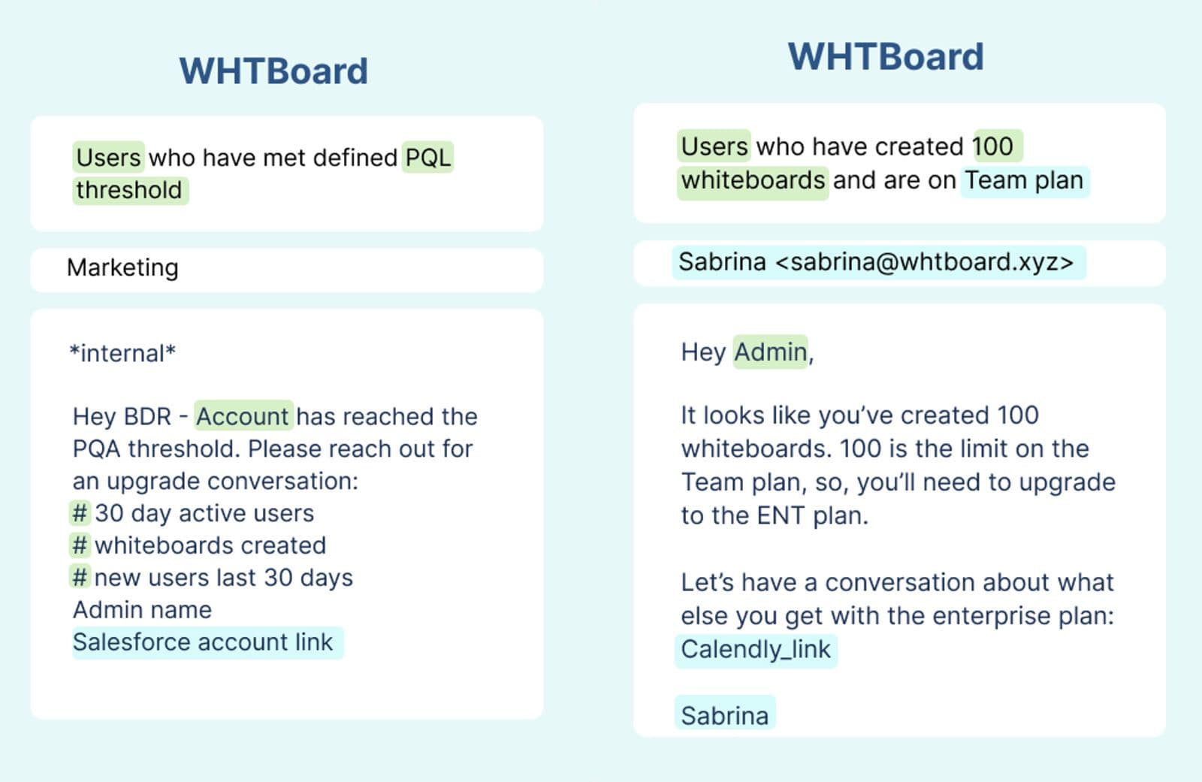This screenshot has height=782, width=1202.
Task: Click the # before whiteboards created
Action: coord(80,545)
